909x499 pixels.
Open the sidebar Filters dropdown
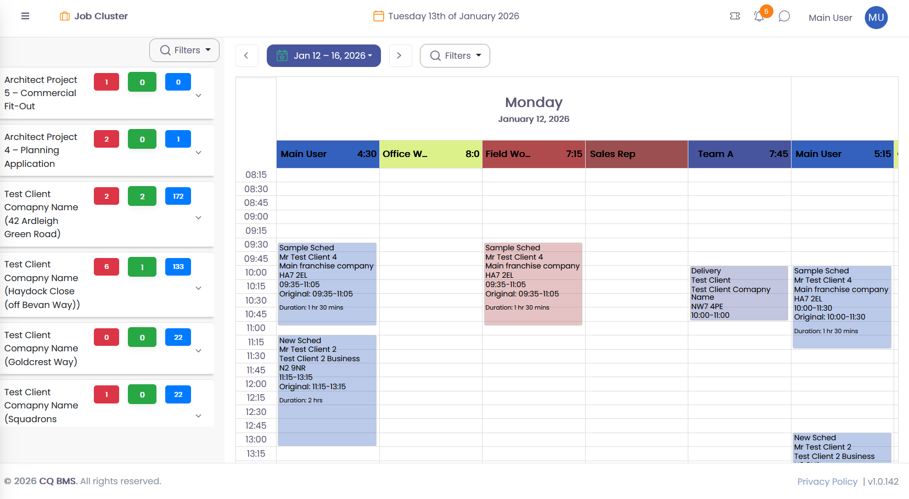tap(184, 50)
